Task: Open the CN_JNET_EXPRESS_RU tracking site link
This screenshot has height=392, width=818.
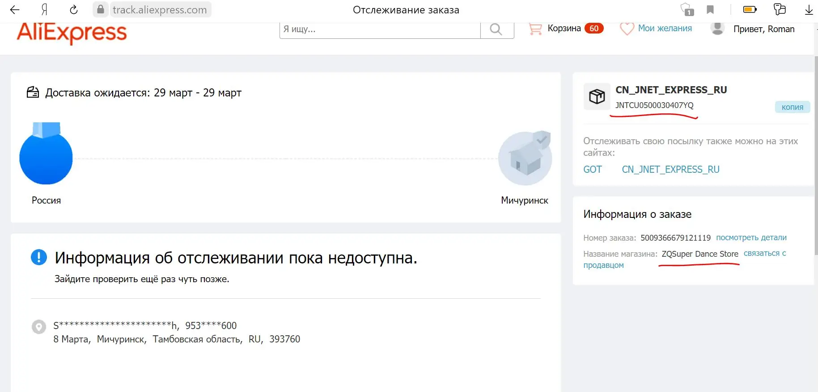Action: pos(671,170)
